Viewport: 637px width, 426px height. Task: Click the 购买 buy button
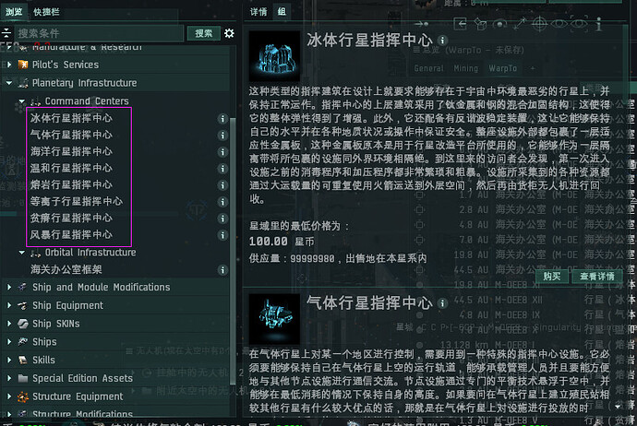551,276
